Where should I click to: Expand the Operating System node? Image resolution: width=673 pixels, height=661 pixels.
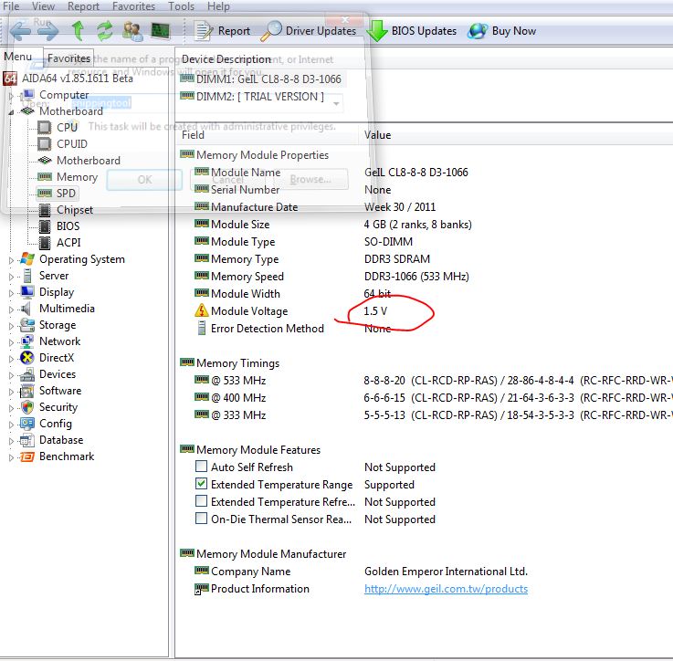(12, 260)
